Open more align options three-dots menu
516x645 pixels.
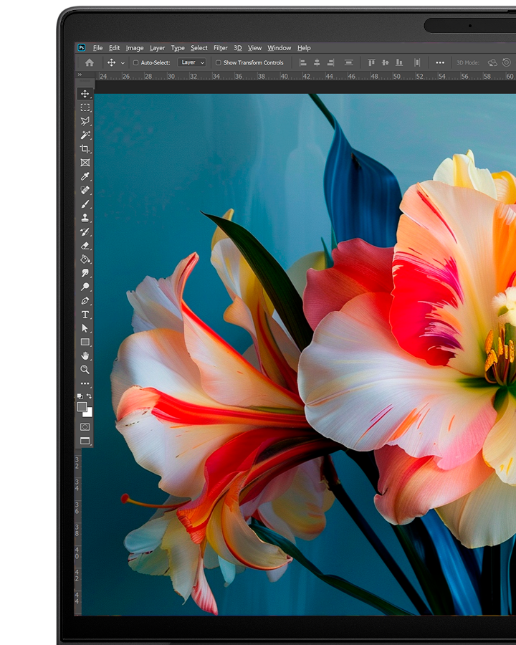440,62
